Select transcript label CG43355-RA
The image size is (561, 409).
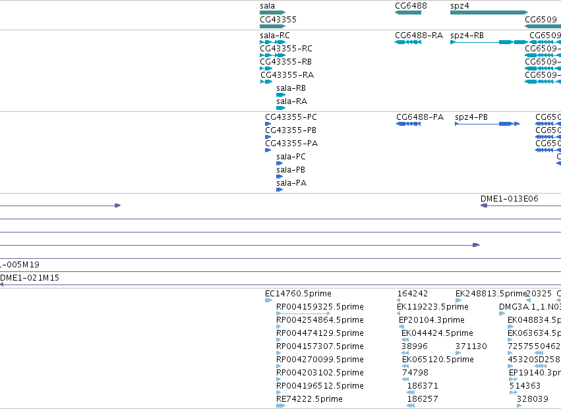tap(287, 75)
